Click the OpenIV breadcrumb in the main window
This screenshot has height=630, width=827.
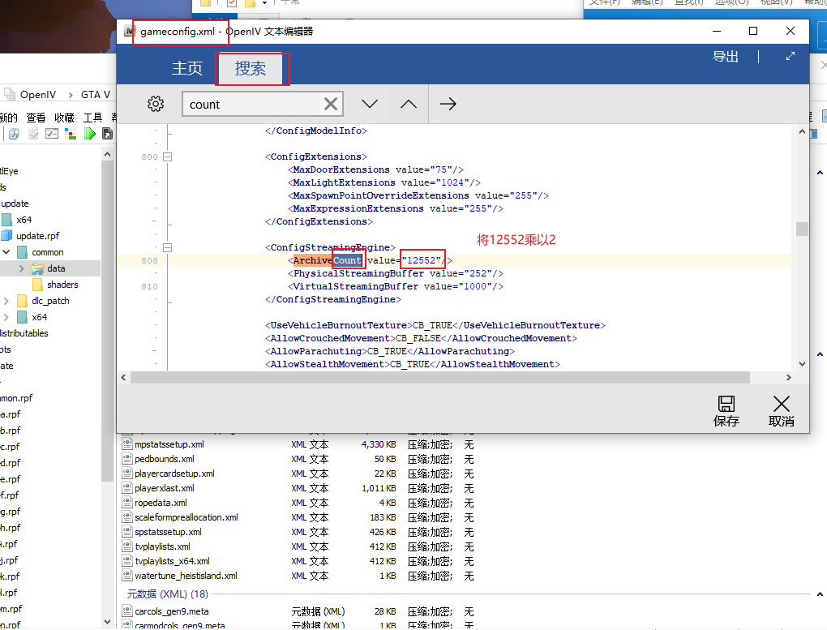[x=38, y=94]
